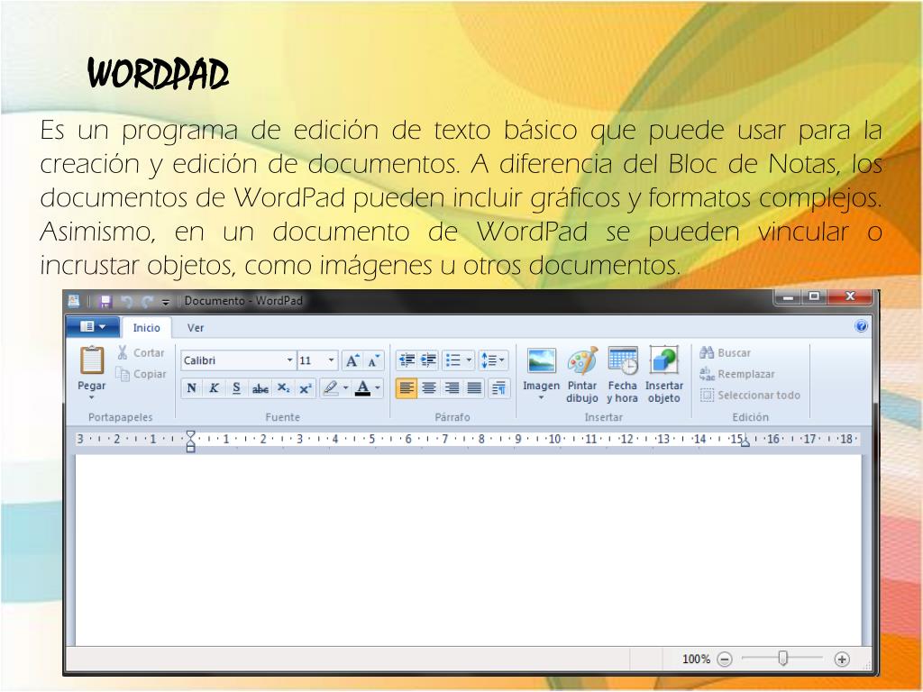Insert Fecha y hora
923x692 pixels.
point(622,375)
